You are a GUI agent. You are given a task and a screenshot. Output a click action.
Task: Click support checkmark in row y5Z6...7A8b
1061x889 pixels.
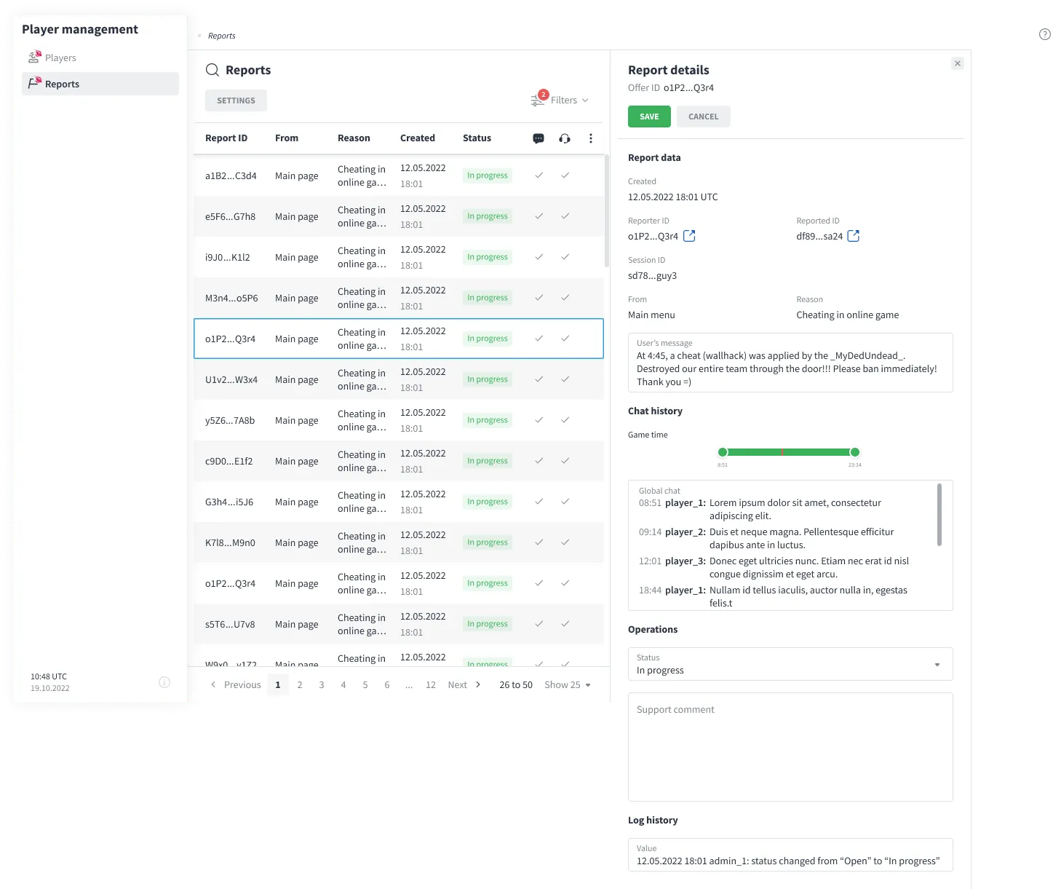[x=565, y=420]
